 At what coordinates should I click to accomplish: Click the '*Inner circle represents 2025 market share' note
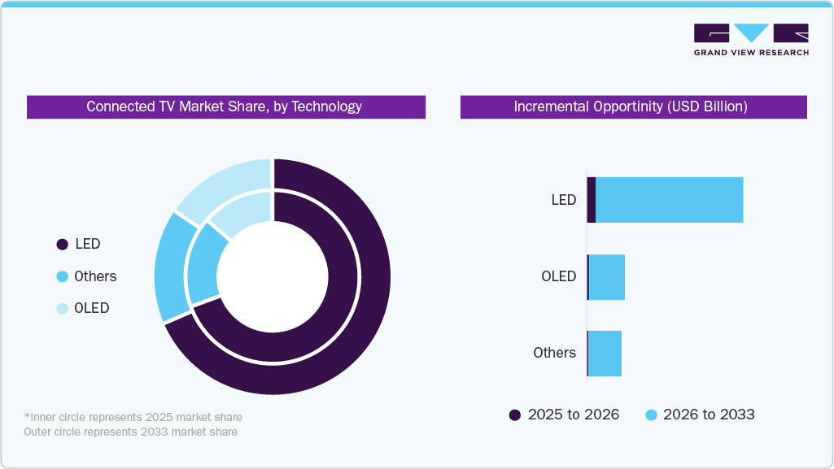tap(133, 418)
